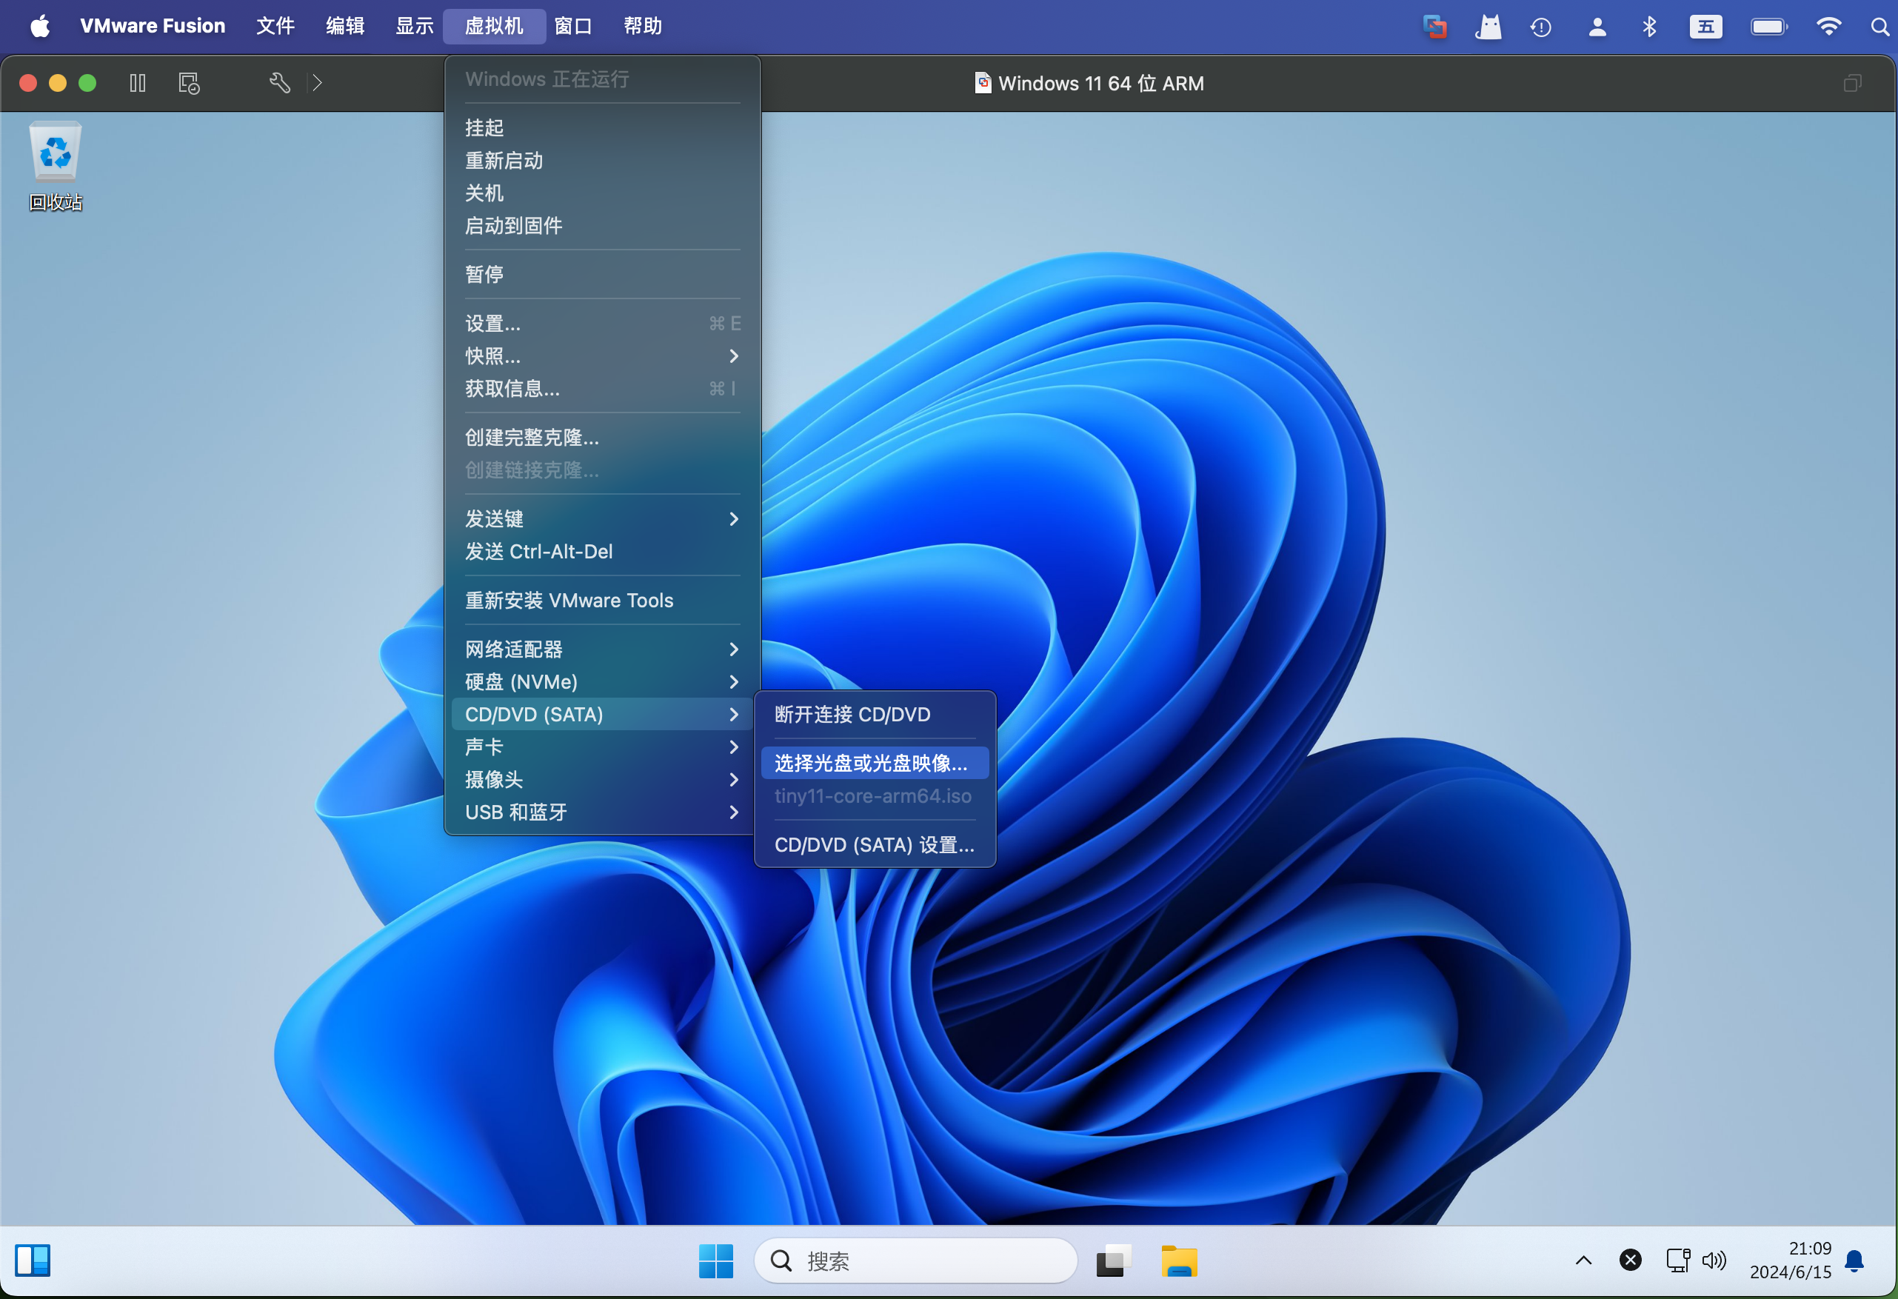Open 设置... from the VM menu
This screenshot has width=1898, height=1299.
603,324
